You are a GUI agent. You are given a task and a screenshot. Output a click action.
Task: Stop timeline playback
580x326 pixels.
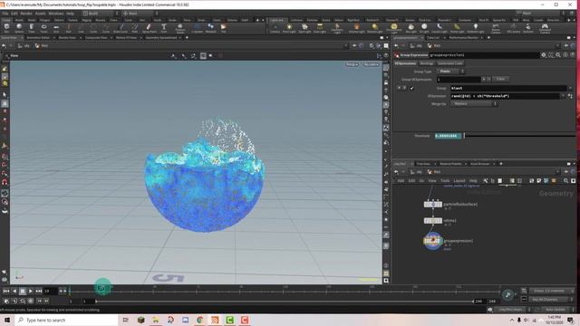[x=23, y=292]
